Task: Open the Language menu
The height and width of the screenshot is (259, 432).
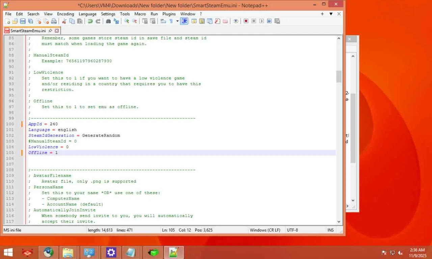Action: point(87,14)
